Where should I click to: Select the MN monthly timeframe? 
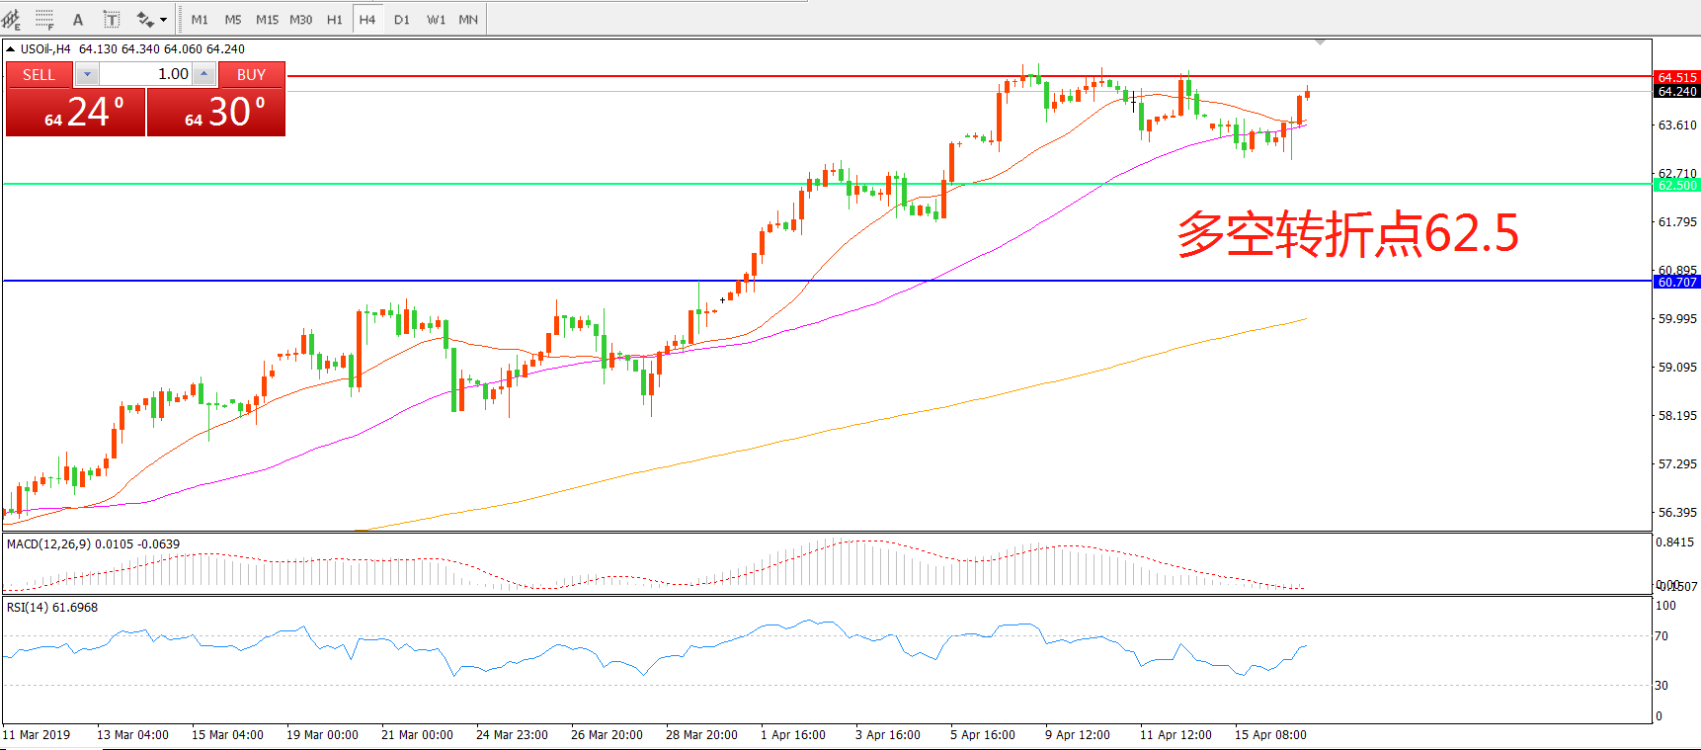pyautogui.click(x=468, y=19)
